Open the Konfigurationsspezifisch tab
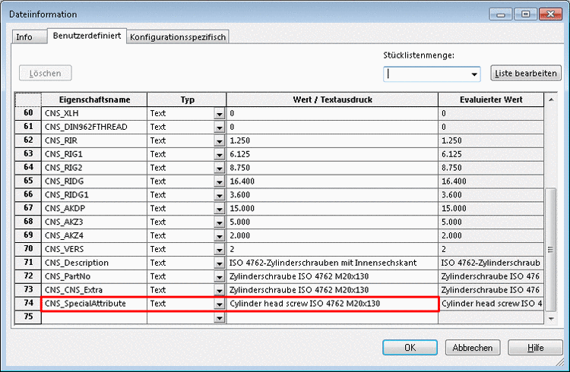This screenshot has height=372, width=570. click(x=178, y=37)
